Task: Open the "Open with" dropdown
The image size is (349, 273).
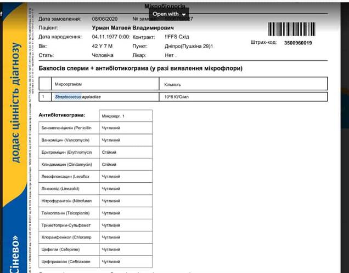Action: (169, 14)
